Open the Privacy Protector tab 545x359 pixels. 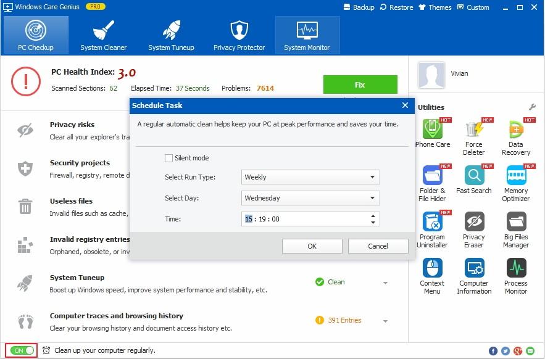239,35
